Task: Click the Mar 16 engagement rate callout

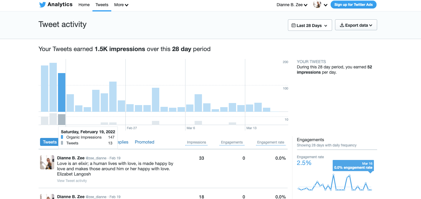Action: [x=353, y=165]
